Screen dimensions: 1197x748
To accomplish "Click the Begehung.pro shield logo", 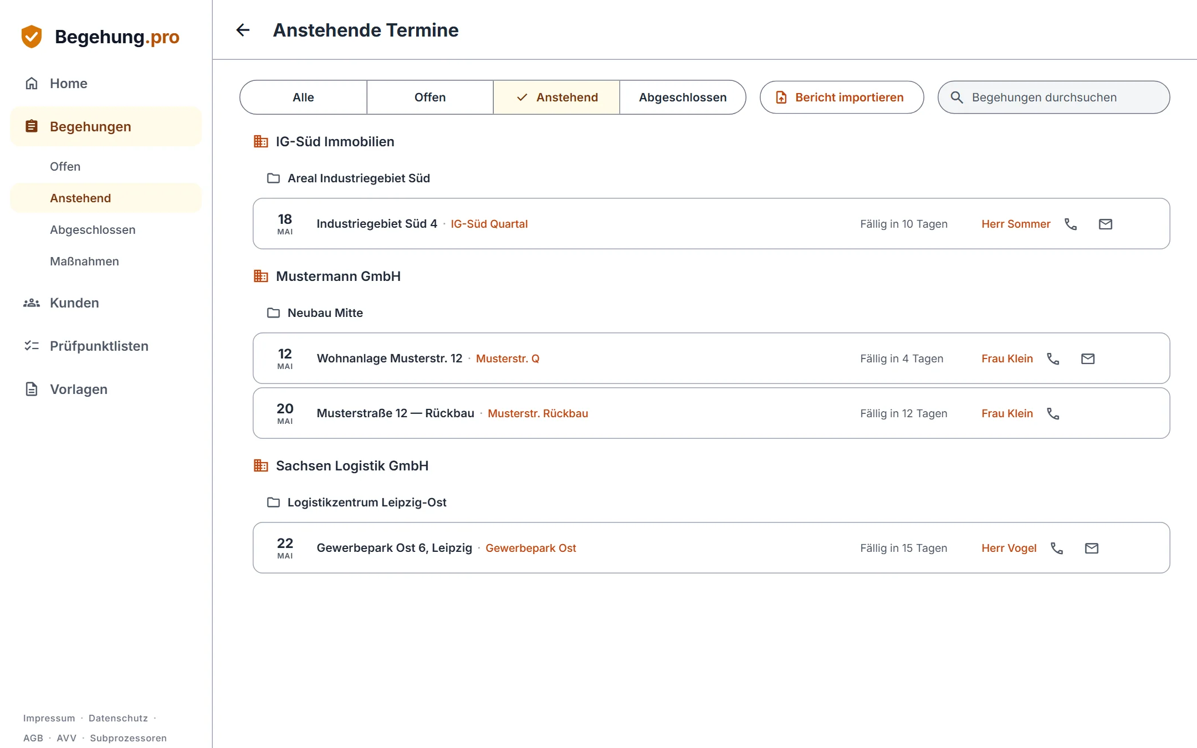I will tap(32, 37).
